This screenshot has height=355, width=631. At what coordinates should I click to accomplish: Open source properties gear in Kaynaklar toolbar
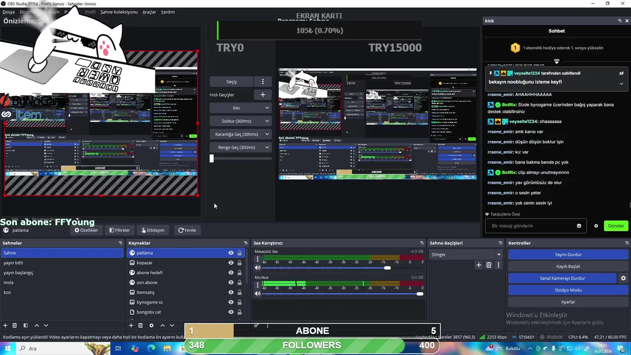tap(151, 325)
